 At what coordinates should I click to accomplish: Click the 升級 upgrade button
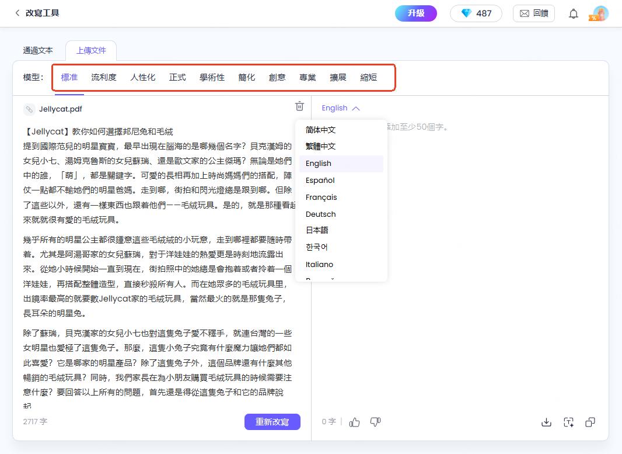coord(415,13)
